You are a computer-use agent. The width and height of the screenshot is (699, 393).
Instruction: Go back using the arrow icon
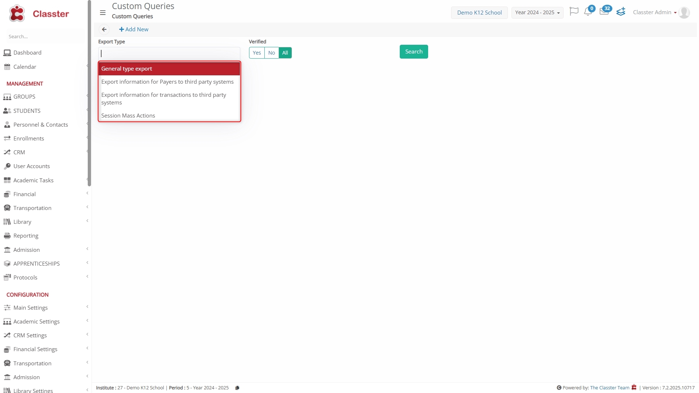[x=104, y=29]
